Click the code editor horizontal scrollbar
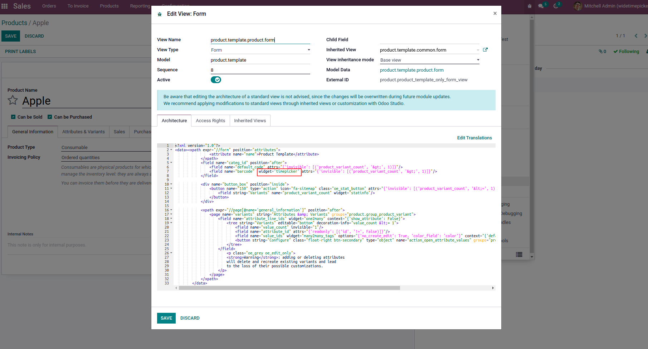This screenshot has width=648, height=349. pyautogui.click(x=289, y=288)
